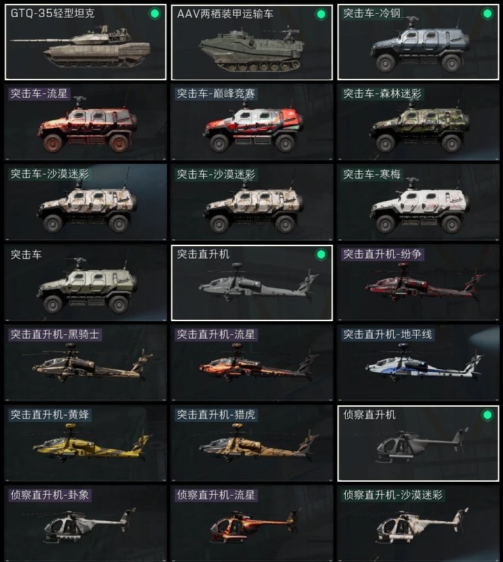Select the GTQ-35轻型坦克 tank card
503x562 pixels.
[85, 42]
